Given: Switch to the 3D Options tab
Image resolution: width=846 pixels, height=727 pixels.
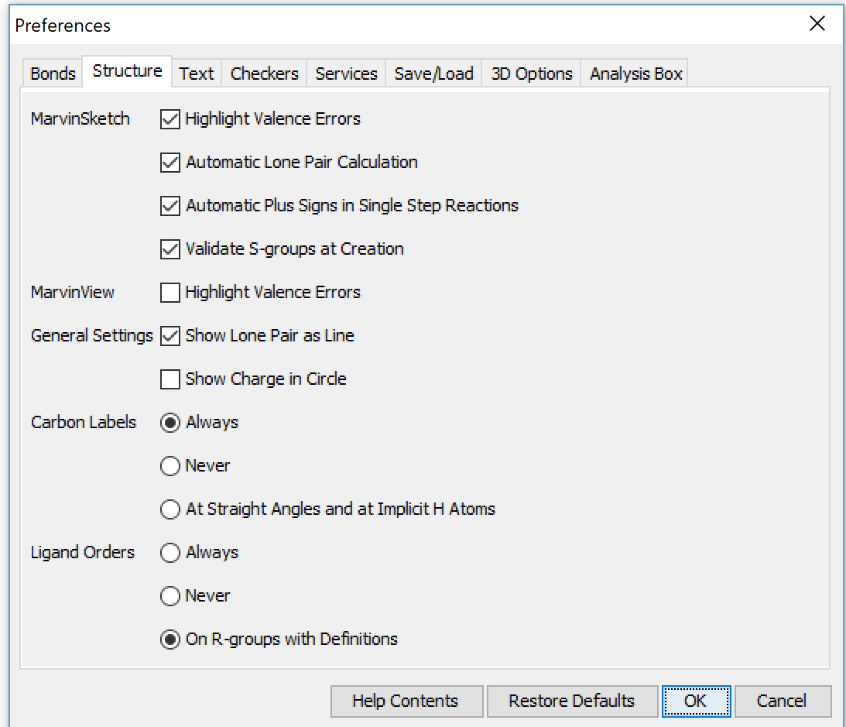Looking at the screenshot, I should click(532, 74).
